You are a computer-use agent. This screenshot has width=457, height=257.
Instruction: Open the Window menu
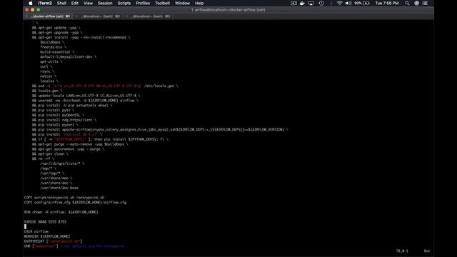click(182, 3)
